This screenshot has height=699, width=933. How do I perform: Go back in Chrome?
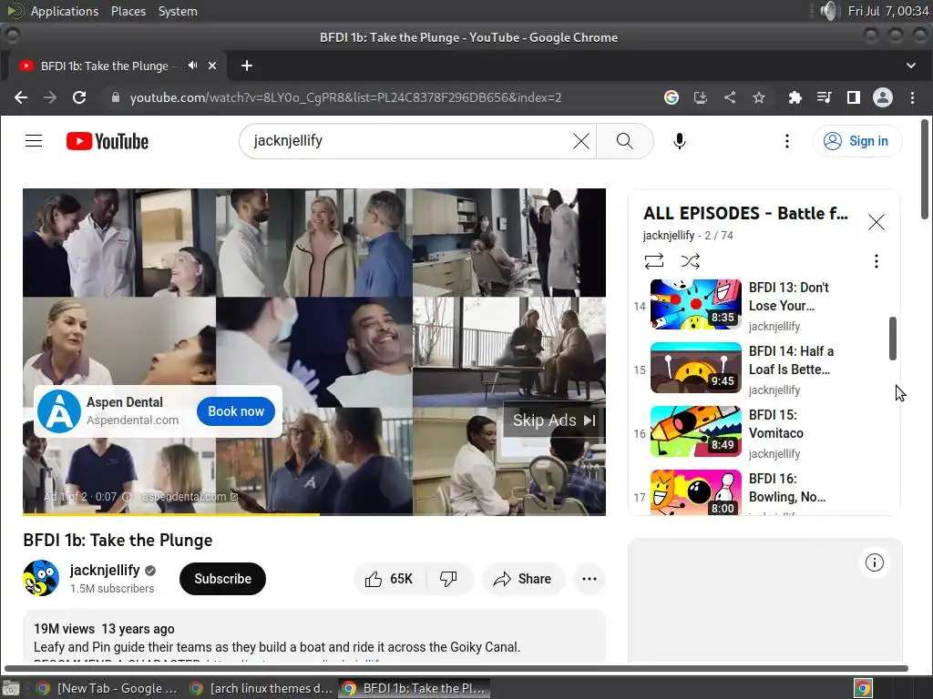pyautogui.click(x=21, y=97)
